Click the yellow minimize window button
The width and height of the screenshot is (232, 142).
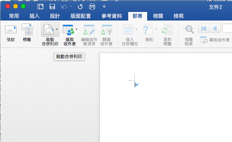tap(15, 6)
